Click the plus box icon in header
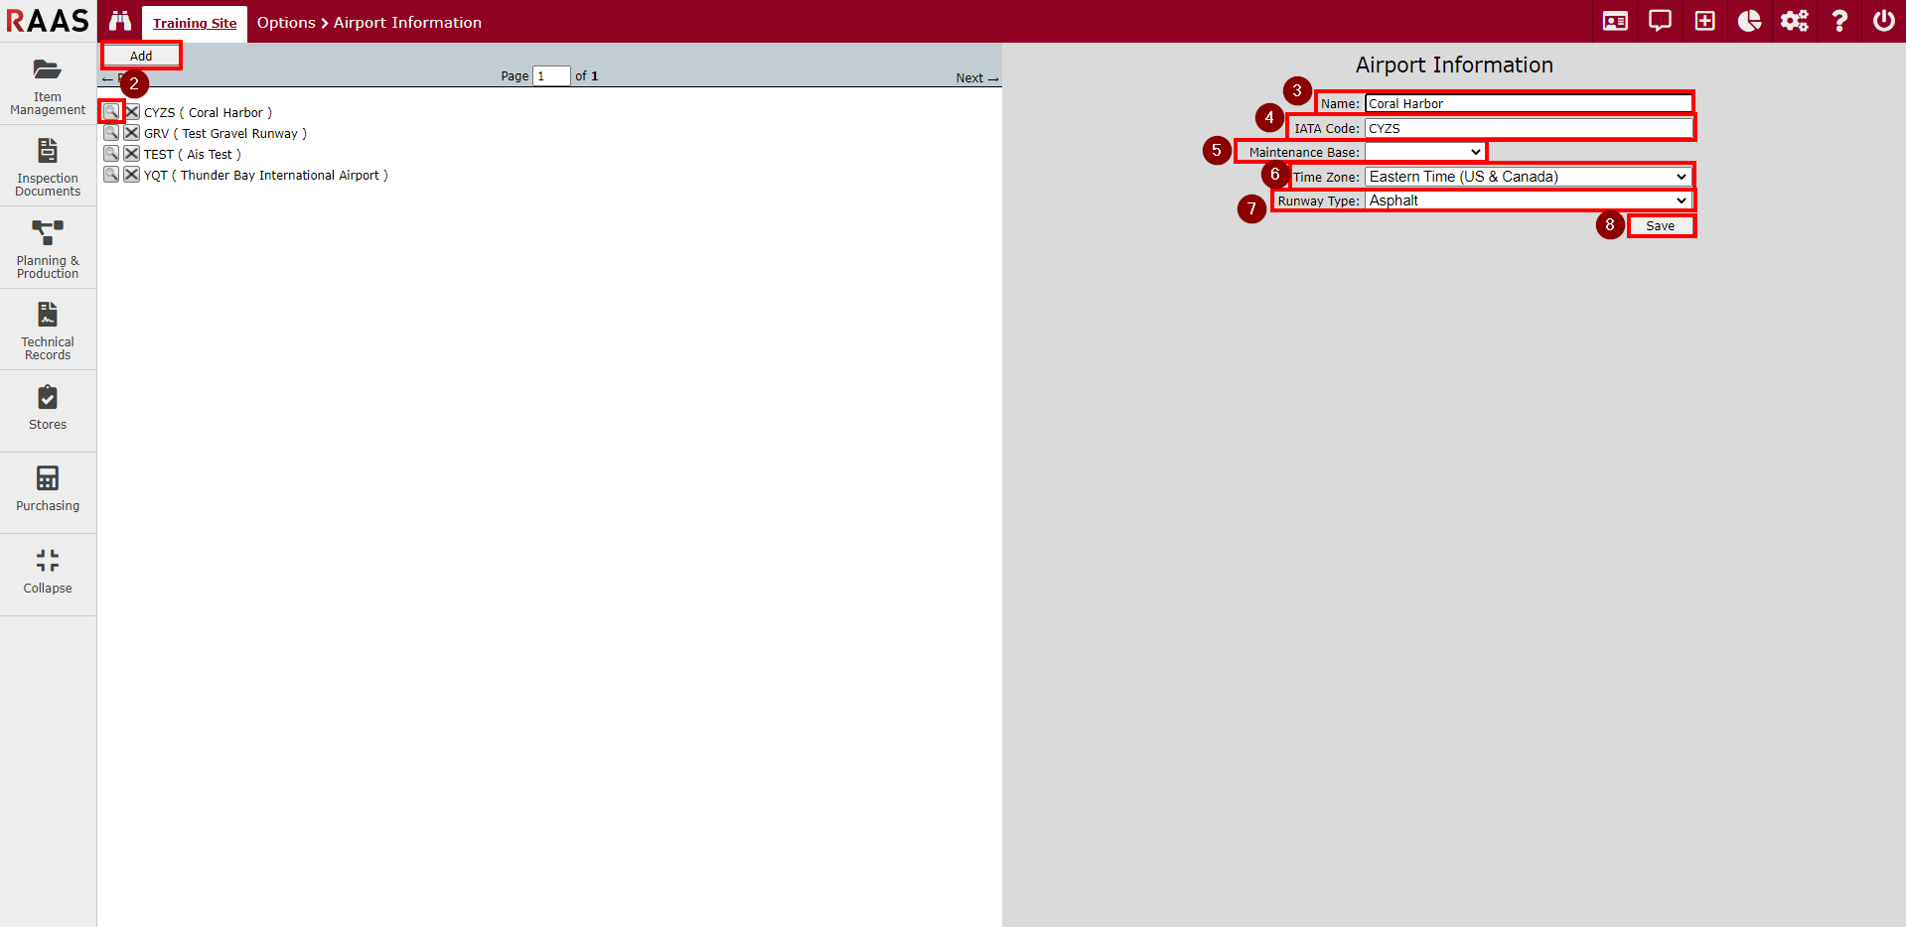This screenshot has width=1906, height=927. [x=1704, y=21]
